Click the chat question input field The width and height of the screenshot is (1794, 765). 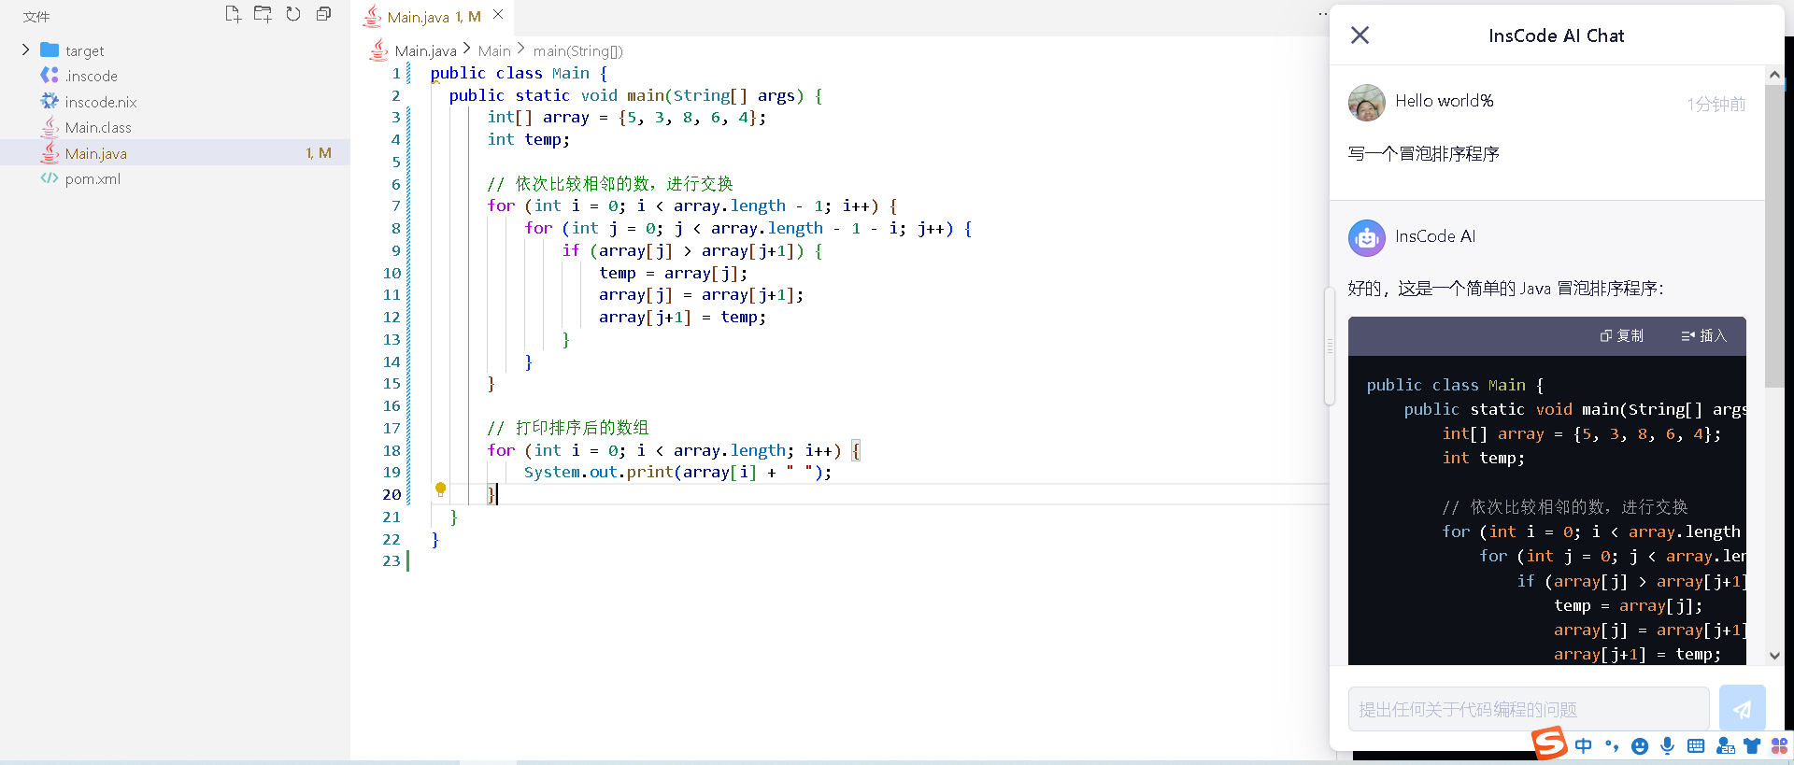tap(1528, 709)
